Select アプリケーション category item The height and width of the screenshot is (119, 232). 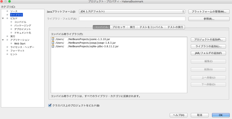(20, 40)
